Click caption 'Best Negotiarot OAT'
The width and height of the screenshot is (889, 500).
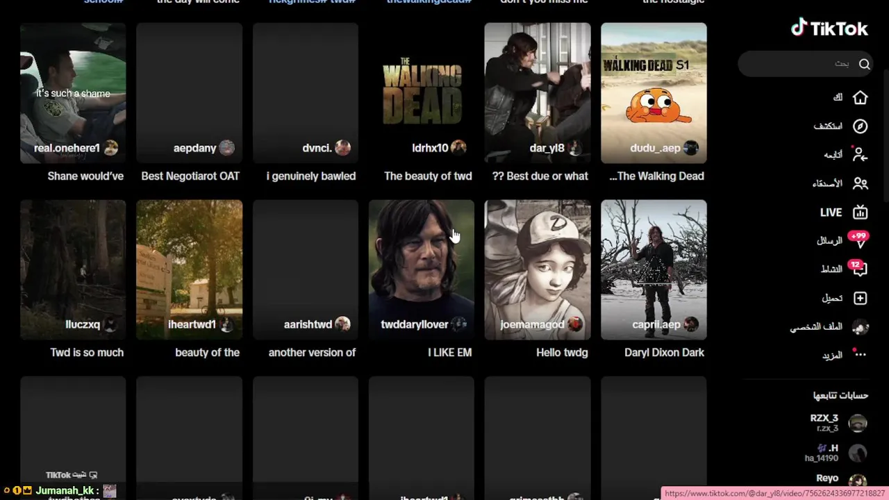tap(190, 176)
